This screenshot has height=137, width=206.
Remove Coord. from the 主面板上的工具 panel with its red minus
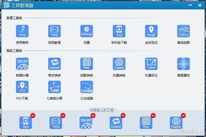183,116
